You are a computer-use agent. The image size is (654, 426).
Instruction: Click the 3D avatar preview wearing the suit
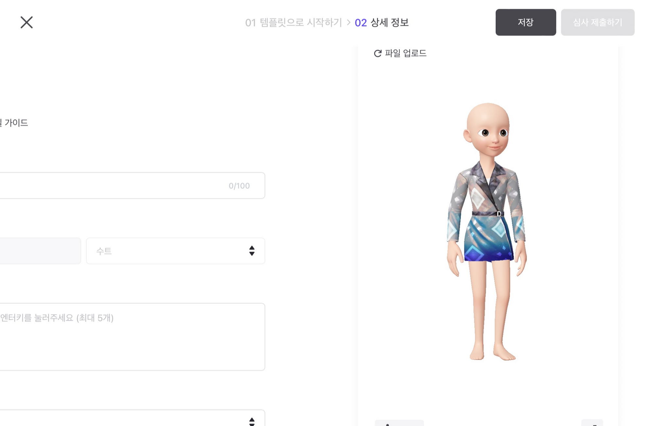[x=488, y=231]
